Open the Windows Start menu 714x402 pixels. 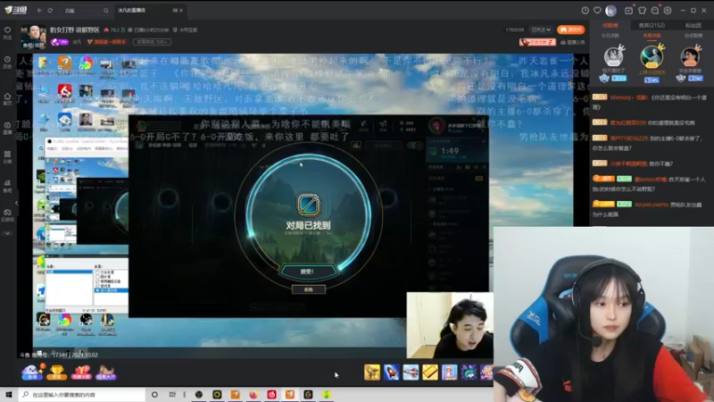point(8,394)
